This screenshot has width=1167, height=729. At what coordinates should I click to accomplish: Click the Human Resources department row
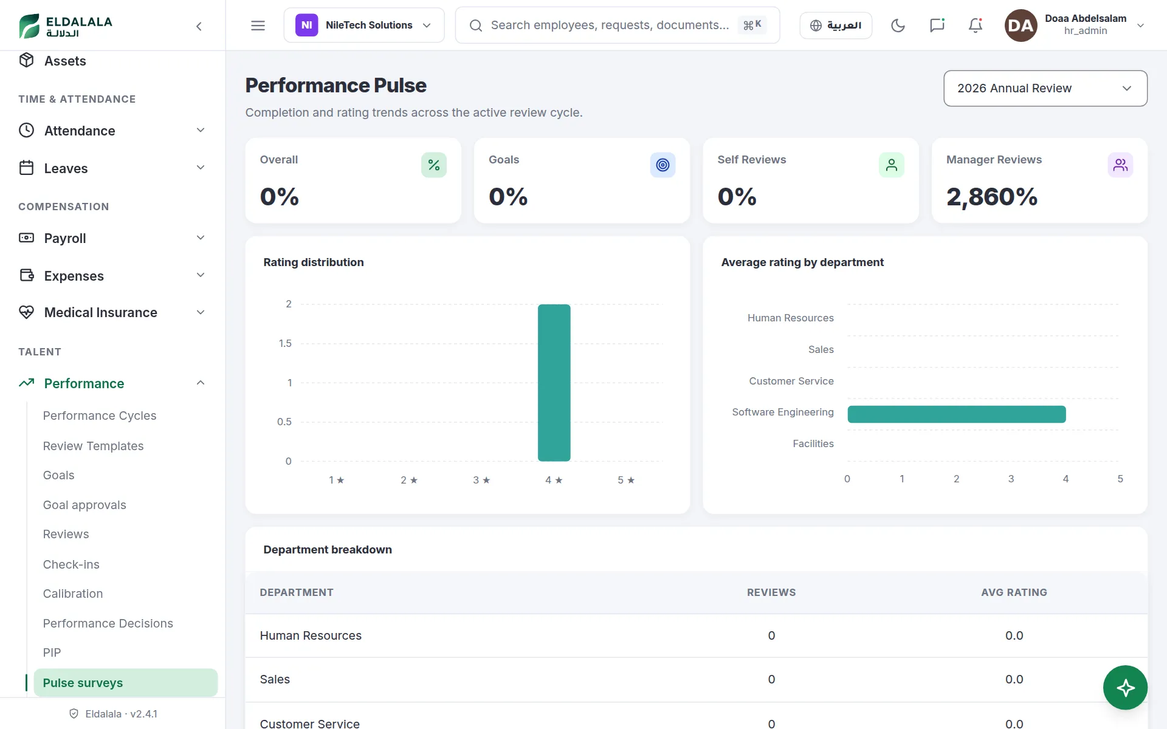click(696, 635)
